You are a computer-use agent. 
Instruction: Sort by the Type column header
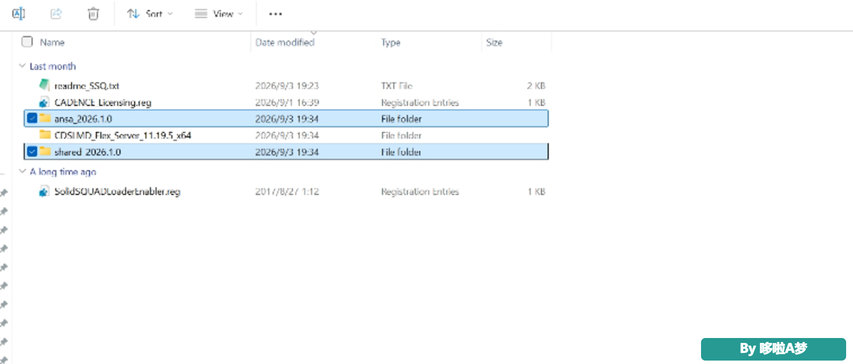coord(391,43)
